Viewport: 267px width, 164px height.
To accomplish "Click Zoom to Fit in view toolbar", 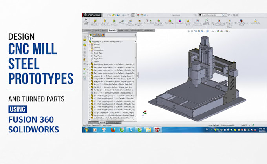I will point(189,31).
